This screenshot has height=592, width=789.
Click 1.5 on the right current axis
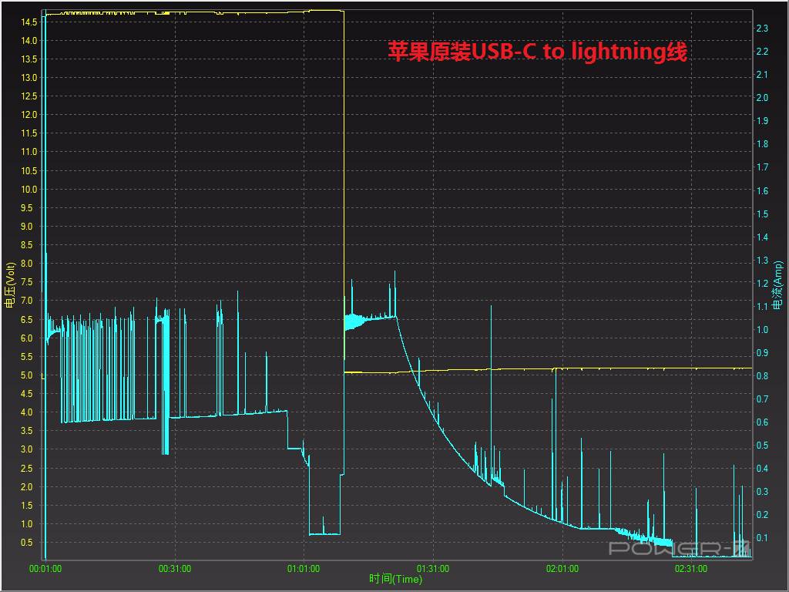coord(762,214)
